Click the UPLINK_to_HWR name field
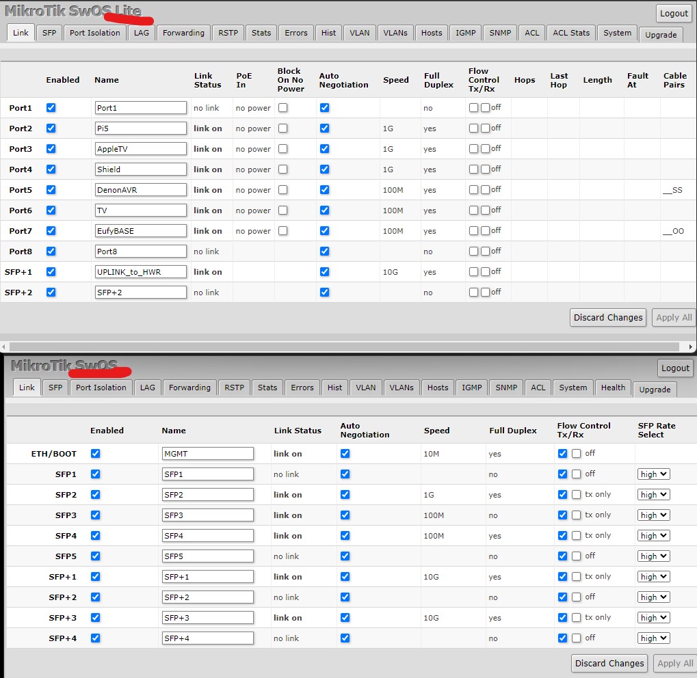This screenshot has width=697, height=678. pos(140,272)
